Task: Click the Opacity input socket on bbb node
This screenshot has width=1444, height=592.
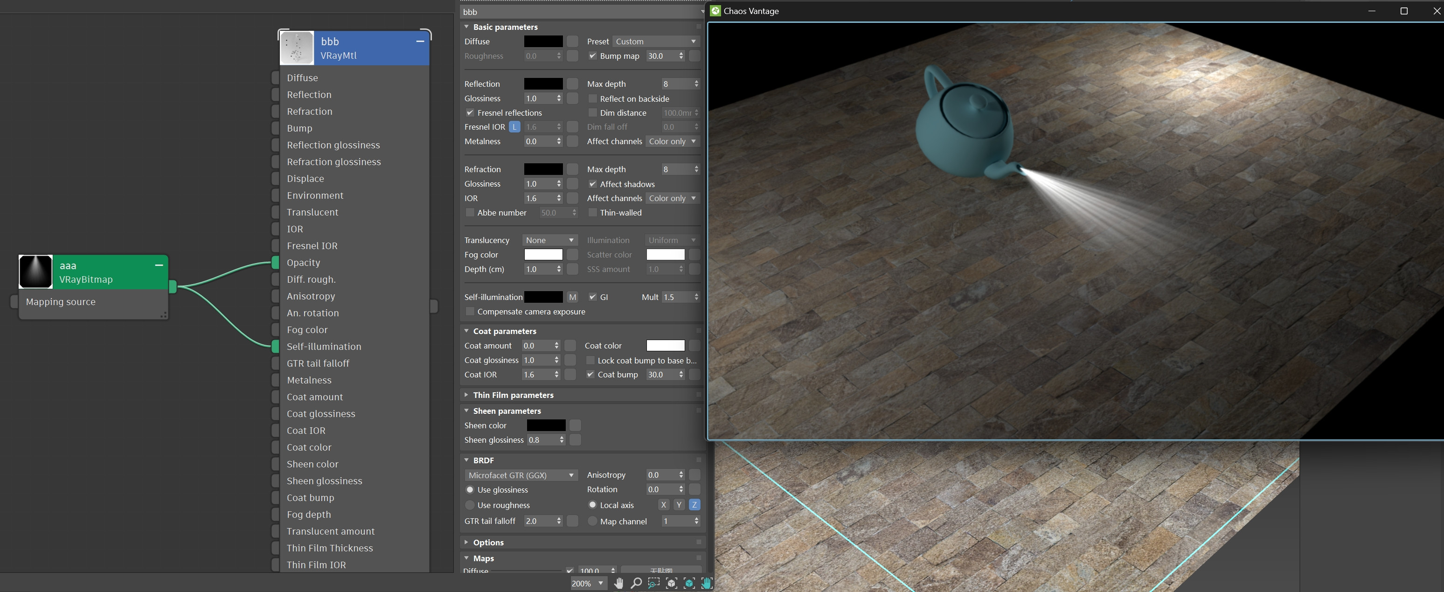Action: click(275, 262)
